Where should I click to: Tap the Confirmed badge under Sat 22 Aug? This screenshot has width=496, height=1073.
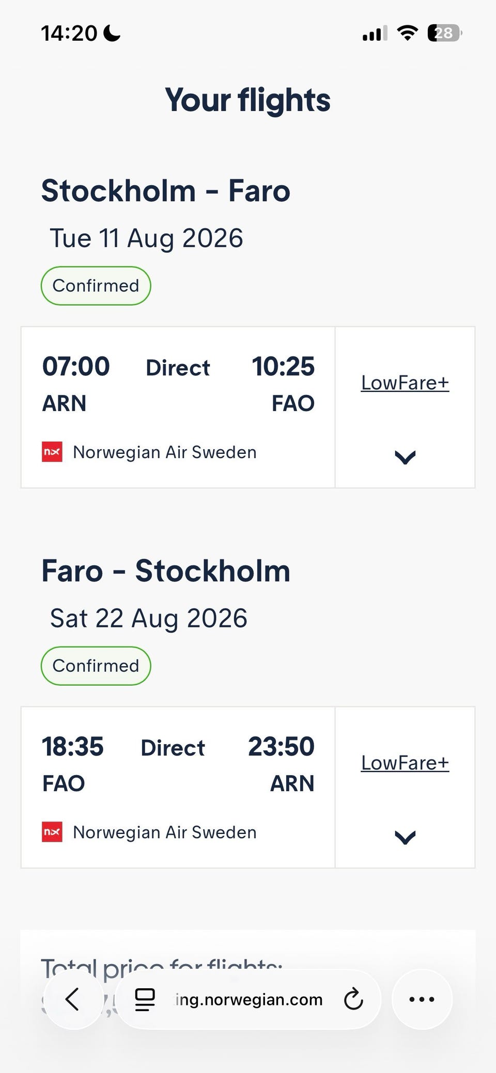pyautogui.click(x=96, y=666)
